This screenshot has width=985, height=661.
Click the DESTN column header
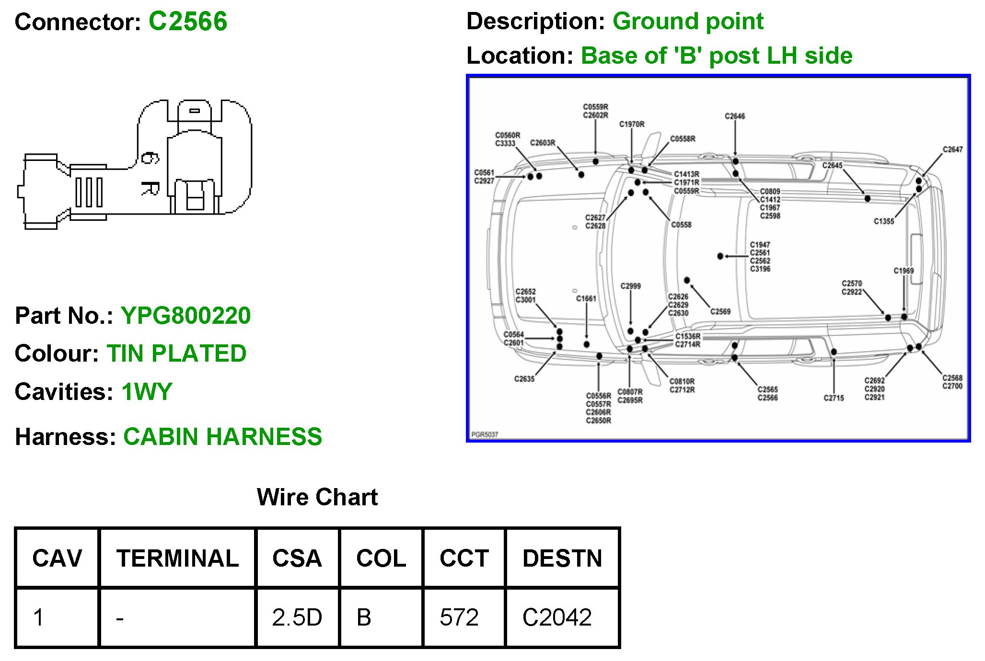562,558
